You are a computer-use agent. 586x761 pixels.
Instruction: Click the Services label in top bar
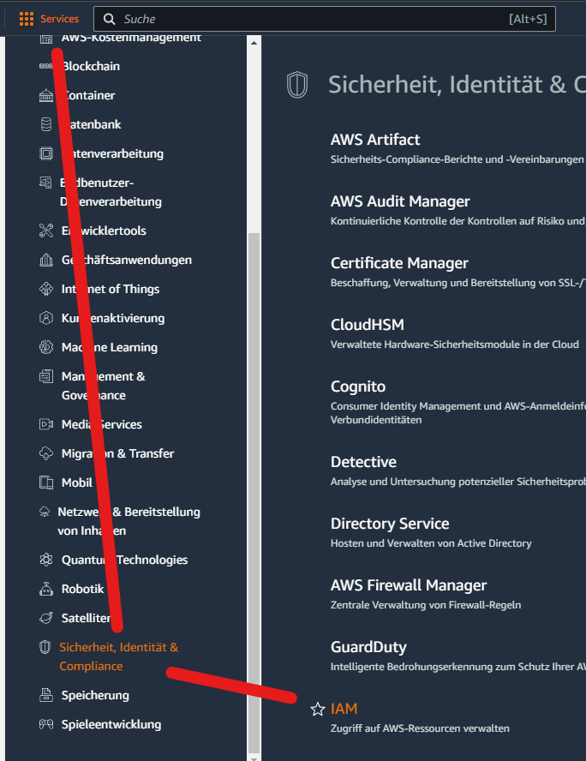(x=59, y=19)
